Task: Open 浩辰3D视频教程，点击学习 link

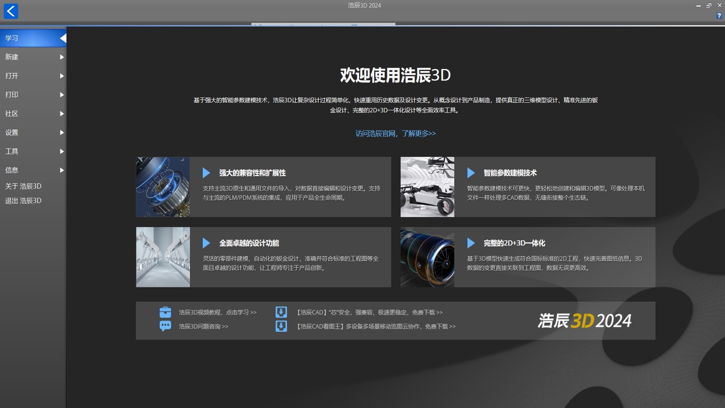Action: point(217,312)
